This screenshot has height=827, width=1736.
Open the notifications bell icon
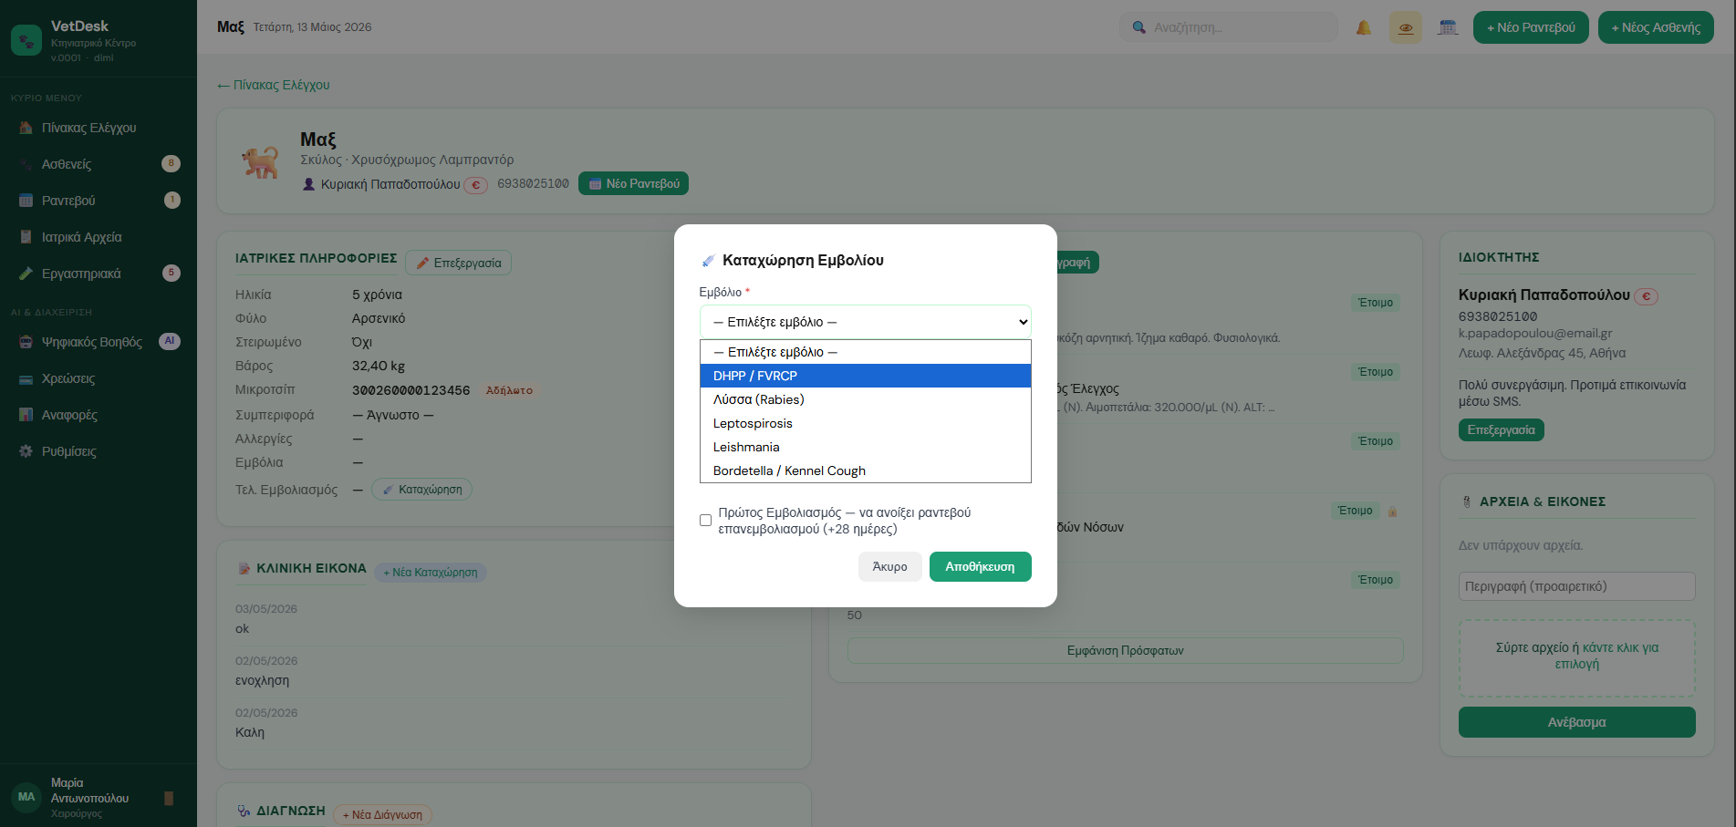click(x=1363, y=27)
